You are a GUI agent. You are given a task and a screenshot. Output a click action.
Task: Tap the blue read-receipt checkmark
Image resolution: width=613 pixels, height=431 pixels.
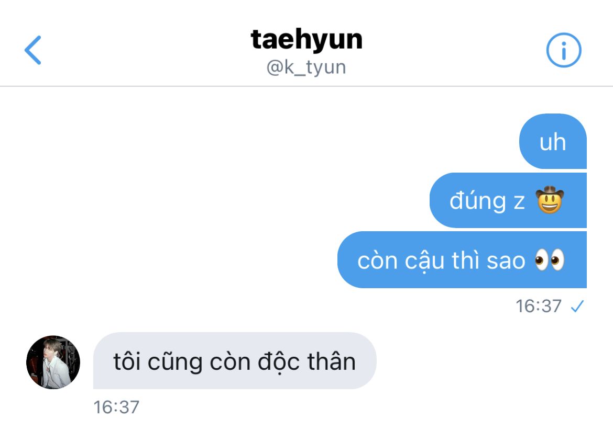[577, 307]
